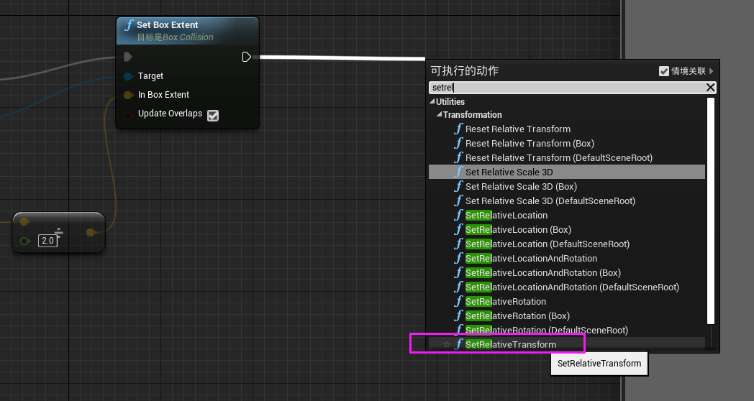The width and height of the screenshot is (754, 401).
Task: Click the action list vertical scrollbar
Action: pos(711,211)
